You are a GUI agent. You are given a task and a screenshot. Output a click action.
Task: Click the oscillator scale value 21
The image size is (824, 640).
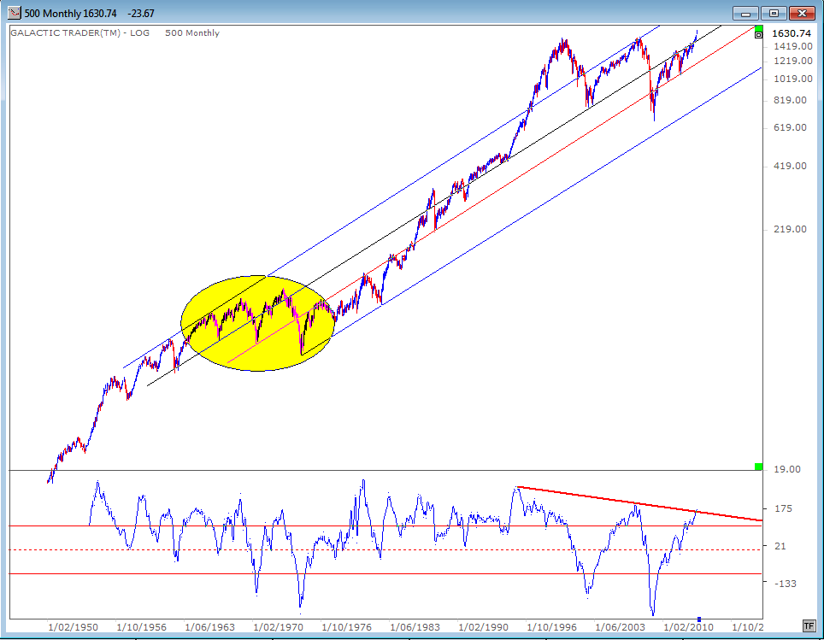(780, 547)
